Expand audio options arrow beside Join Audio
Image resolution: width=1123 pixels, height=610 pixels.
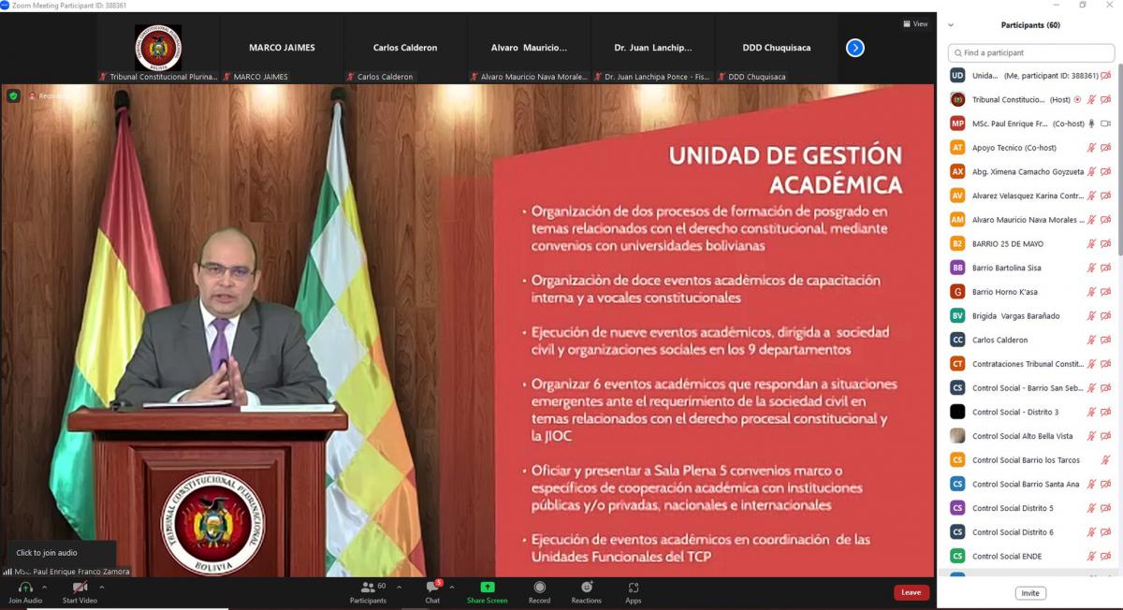[x=44, y=588]
